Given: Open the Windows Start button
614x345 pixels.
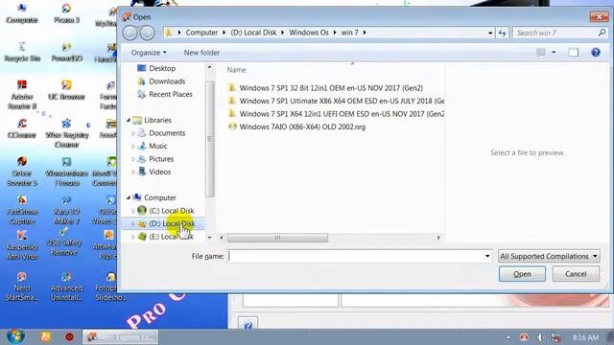Looking at the screenshot, I should (x=15, y=336).
